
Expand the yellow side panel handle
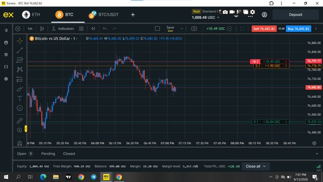tap(26, 129)
